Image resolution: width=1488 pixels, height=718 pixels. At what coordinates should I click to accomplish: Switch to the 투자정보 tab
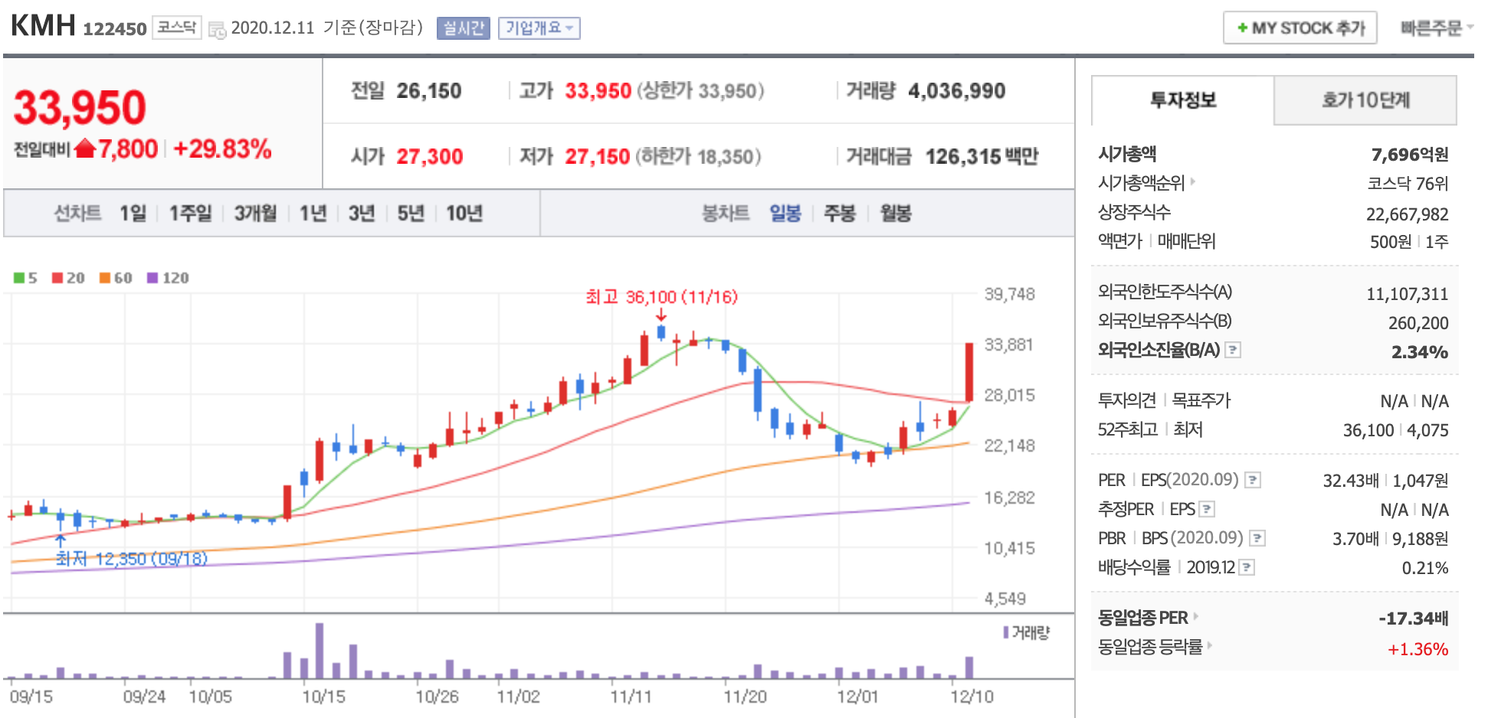tap(1182, 100)
